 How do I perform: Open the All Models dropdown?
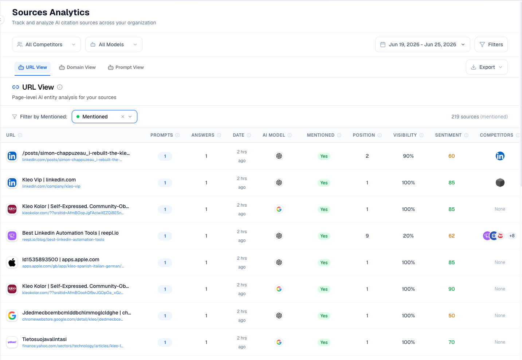(114, 44)
